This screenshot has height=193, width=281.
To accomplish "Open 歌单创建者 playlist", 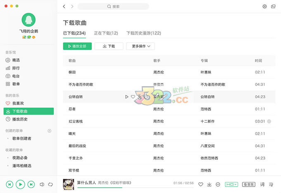I will [x=21, y=139].
